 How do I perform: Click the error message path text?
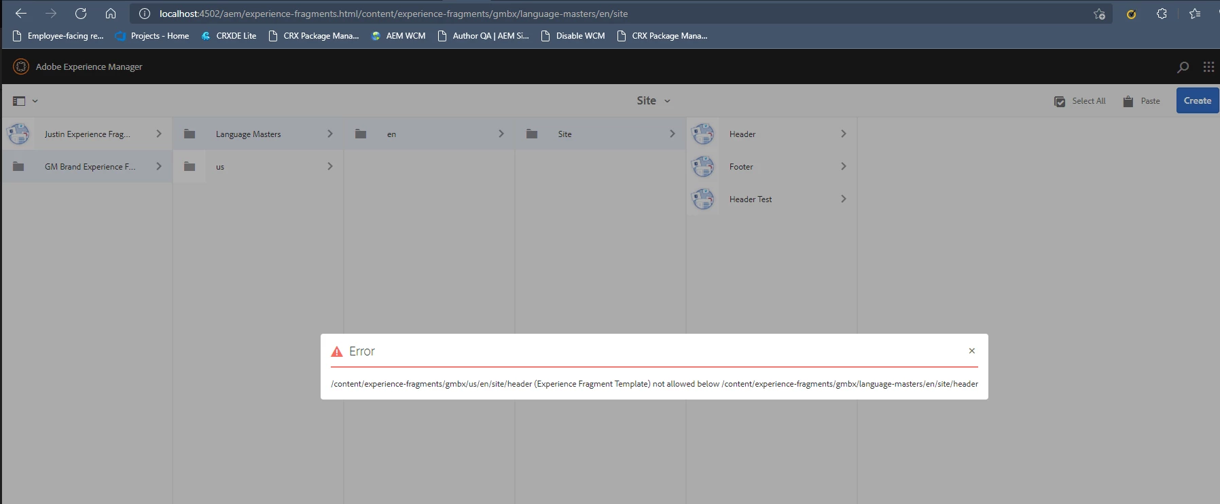tap(654, 384)
